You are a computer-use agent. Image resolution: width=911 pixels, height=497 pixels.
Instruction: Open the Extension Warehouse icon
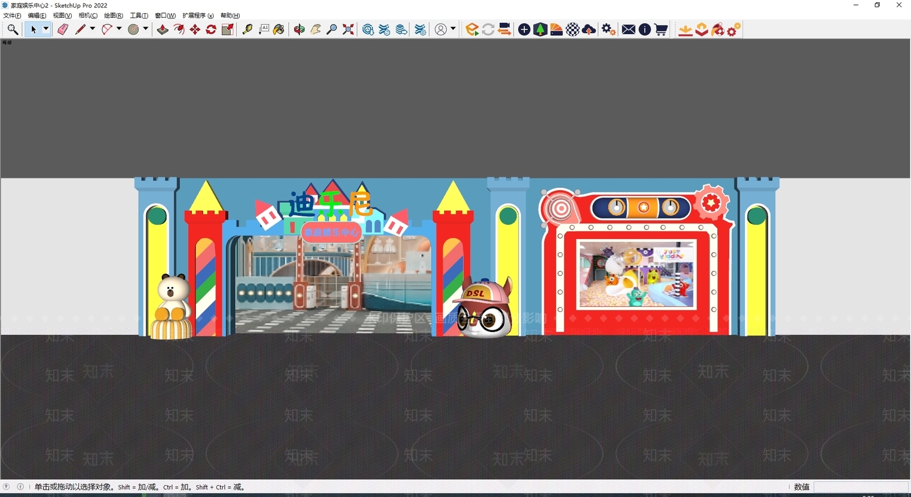coord(385,30)
